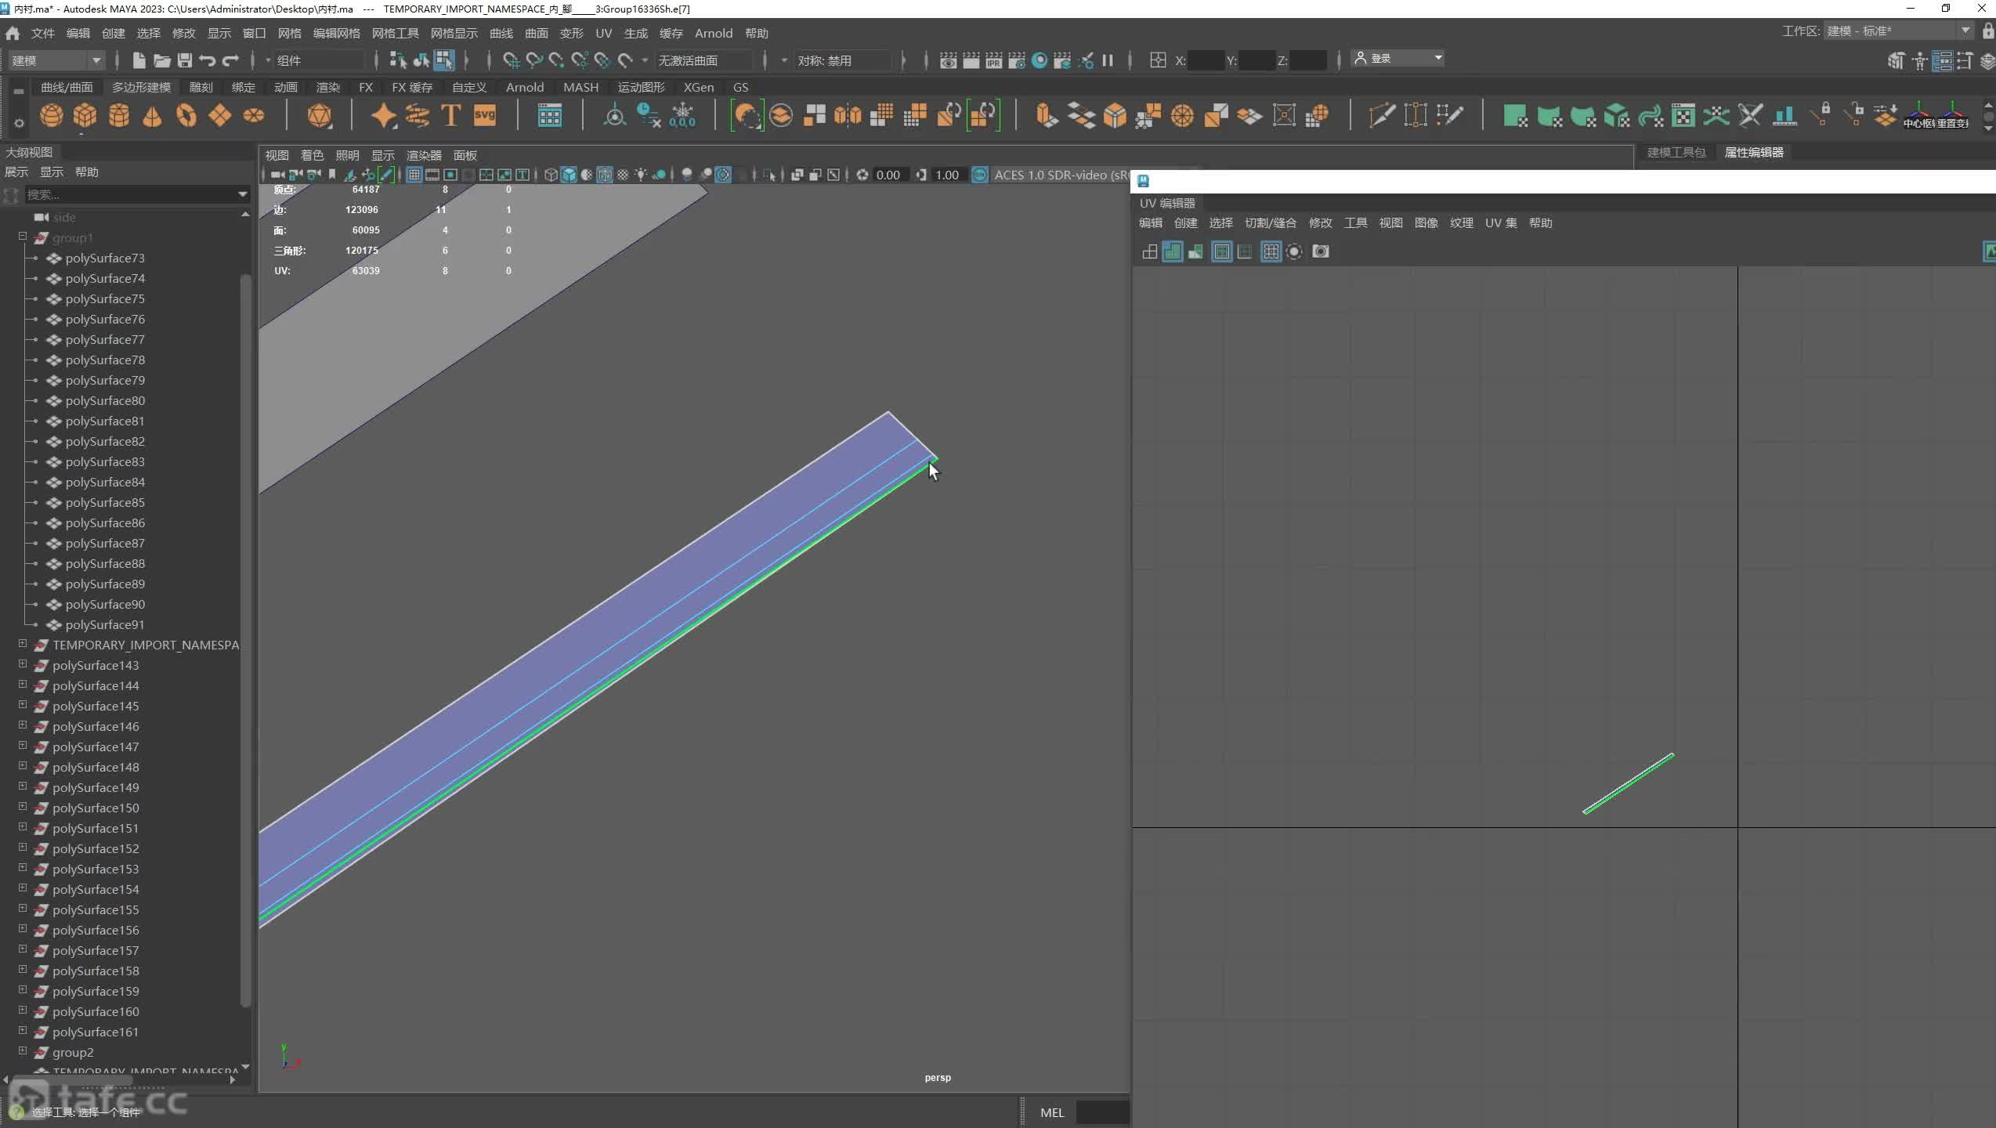Click the polygon Type text tool icon
Viewport: 1996px width, 1128px height.
[x=451, y=116]
